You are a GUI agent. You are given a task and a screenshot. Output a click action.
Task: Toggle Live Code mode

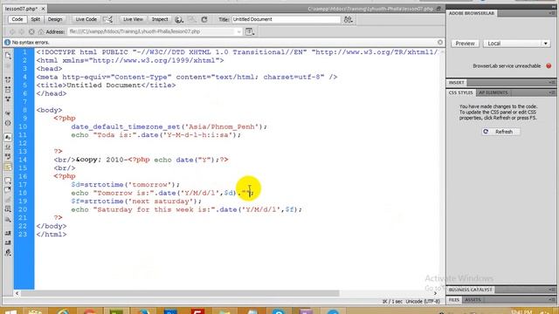[x=86, y=19]
